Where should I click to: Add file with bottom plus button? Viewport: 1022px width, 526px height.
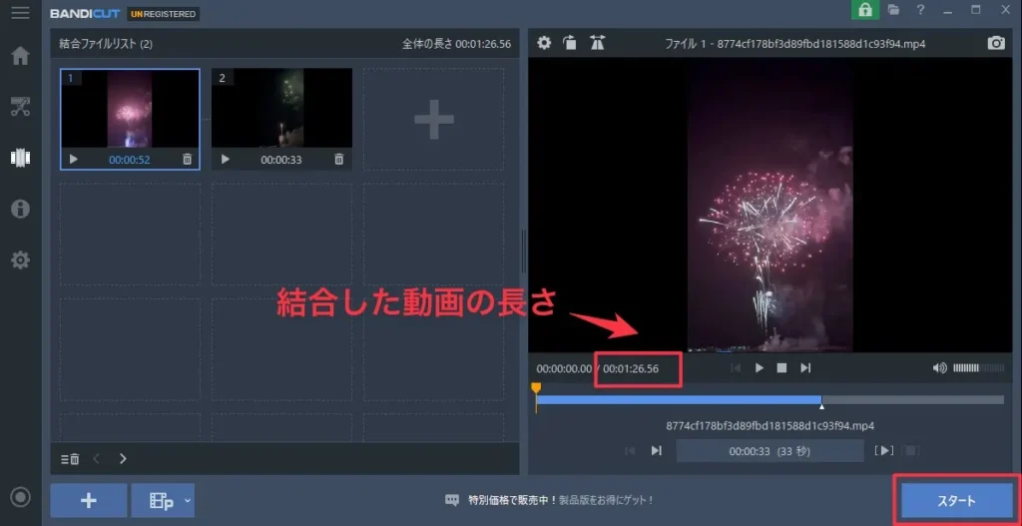point(89,500)
